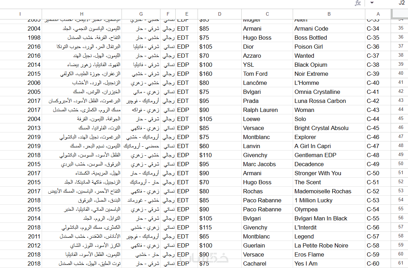The width and height of the screenshot is (408, 268).
Task: Click cell containing Yes I Am
Action: (x=329, y=263)
